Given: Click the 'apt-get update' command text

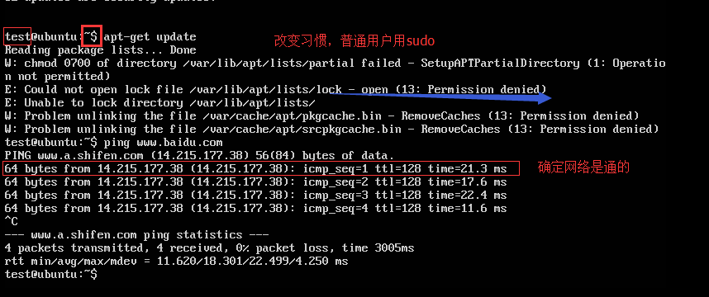Looking at the screenshot, I should (x=150, y=37).
